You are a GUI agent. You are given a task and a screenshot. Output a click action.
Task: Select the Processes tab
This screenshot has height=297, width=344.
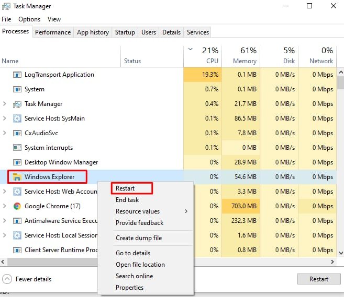16,31
